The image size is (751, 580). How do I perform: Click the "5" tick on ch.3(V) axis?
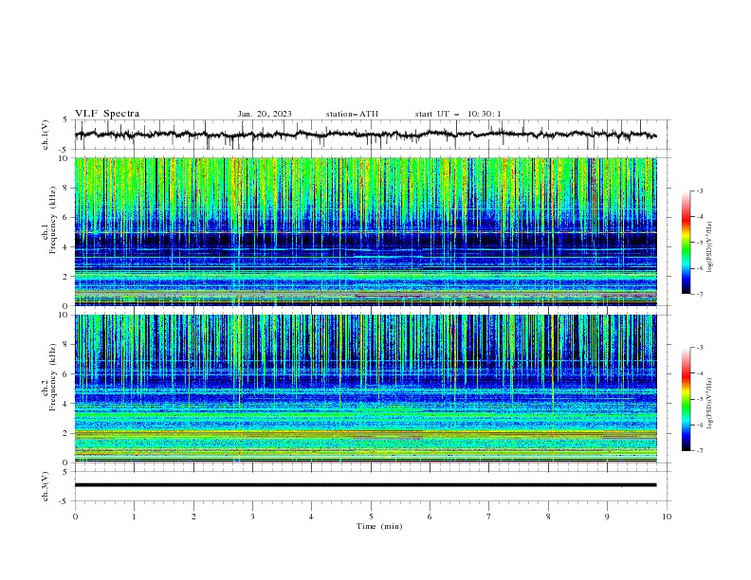[65, 472]
